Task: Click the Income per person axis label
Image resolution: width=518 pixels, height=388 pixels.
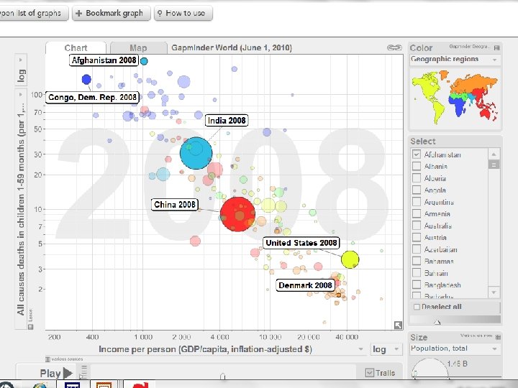Action: click(205, 349)
